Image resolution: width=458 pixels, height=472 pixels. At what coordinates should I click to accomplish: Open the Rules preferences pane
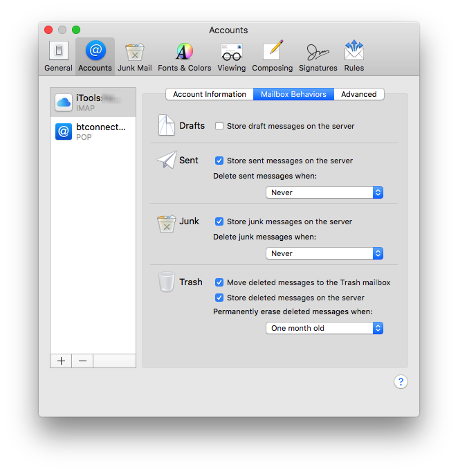(354, 55)
